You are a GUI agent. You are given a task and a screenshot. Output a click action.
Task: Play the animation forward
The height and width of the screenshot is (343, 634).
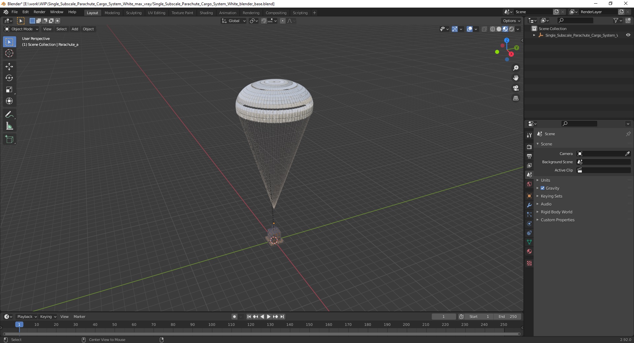269,317
